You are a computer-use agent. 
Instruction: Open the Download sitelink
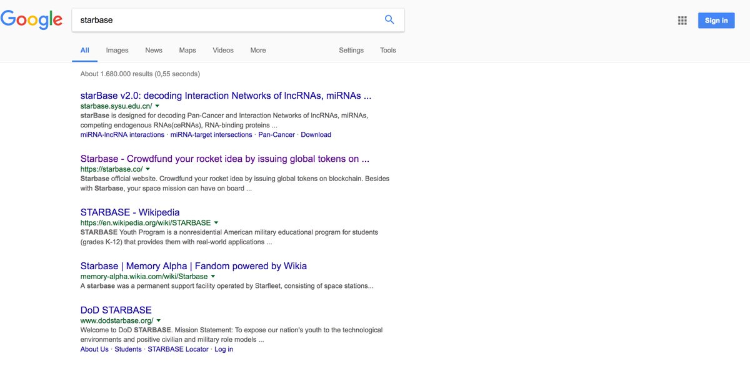[316, 135]
